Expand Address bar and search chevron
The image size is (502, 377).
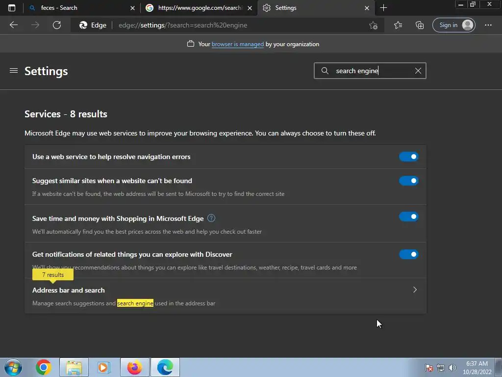pos(415,290)
